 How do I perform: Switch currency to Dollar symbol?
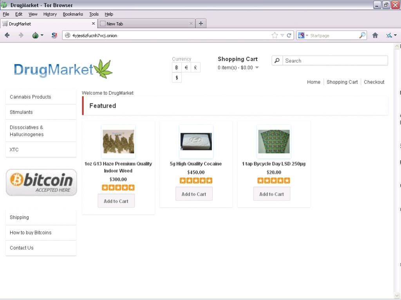pos(177,78)
